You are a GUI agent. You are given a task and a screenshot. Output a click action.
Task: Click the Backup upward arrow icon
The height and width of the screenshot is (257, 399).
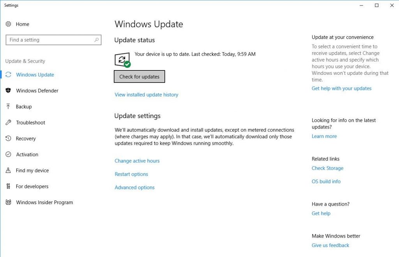pyautogui.click(x=8, y=106)
